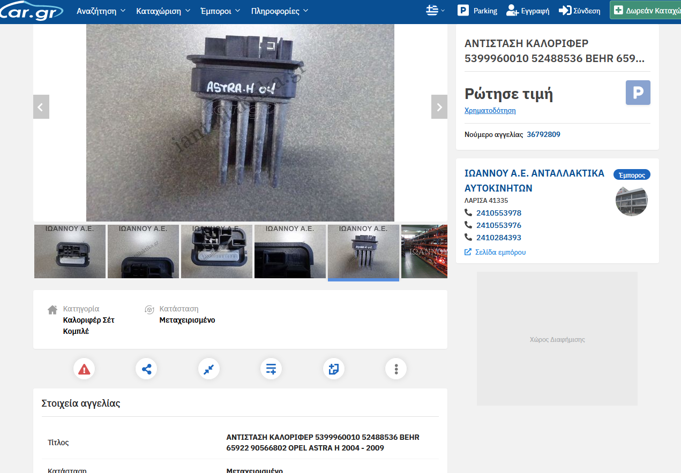Viewport: 681px width, 473px height.
Task: Click the ΑΝΤΙΣΤΑΣΗ ΚΑΛΟΡΙΦΕΡ listing heading in the price card
Action: (555, 51)
